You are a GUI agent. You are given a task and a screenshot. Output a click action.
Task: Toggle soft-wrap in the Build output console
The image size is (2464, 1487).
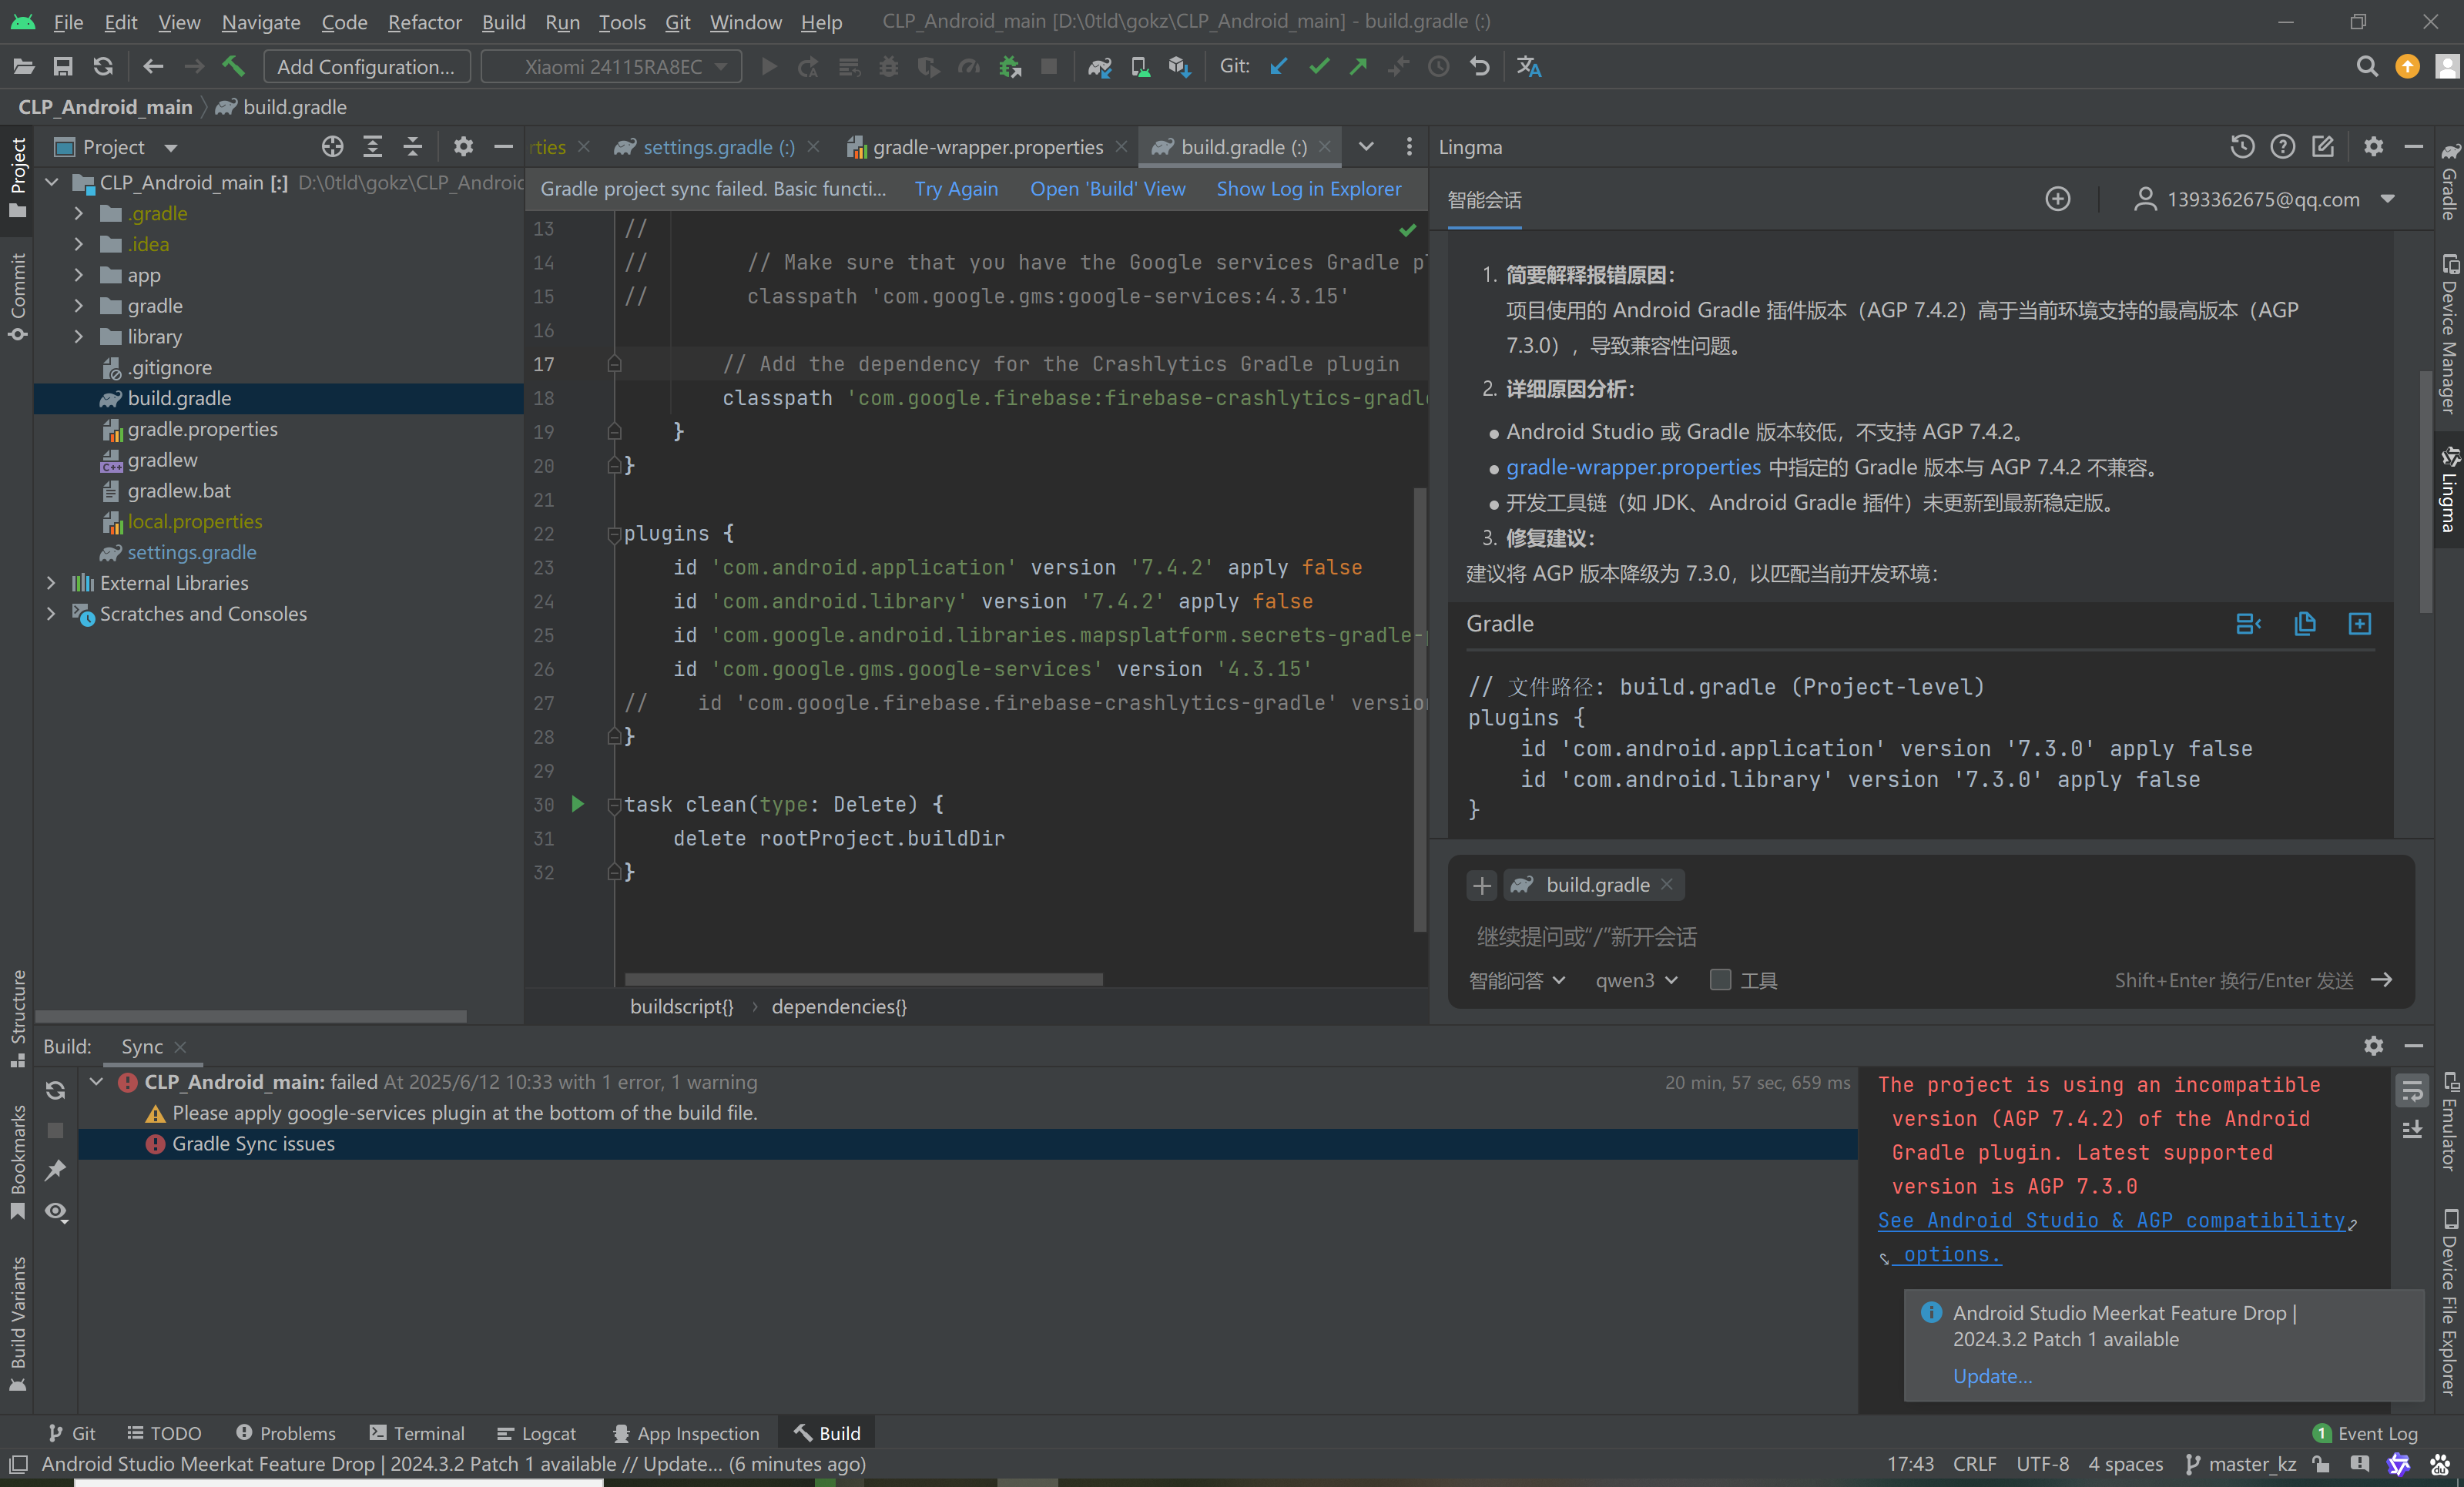click(2412, 1090)
